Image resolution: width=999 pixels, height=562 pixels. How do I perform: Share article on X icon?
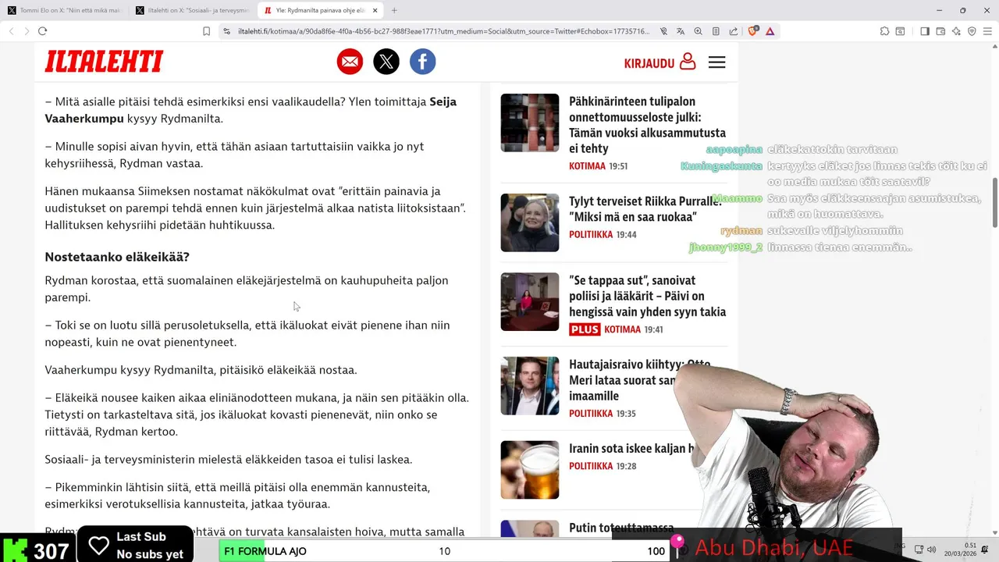[386, 62]
